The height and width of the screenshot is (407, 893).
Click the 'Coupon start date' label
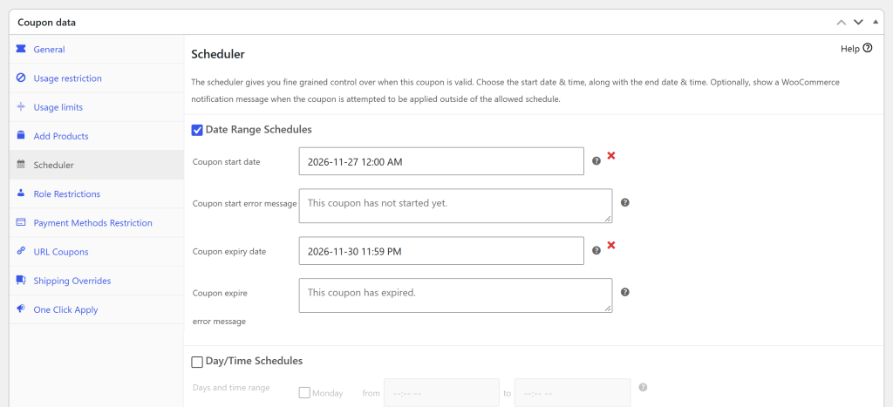pos(226,161)
